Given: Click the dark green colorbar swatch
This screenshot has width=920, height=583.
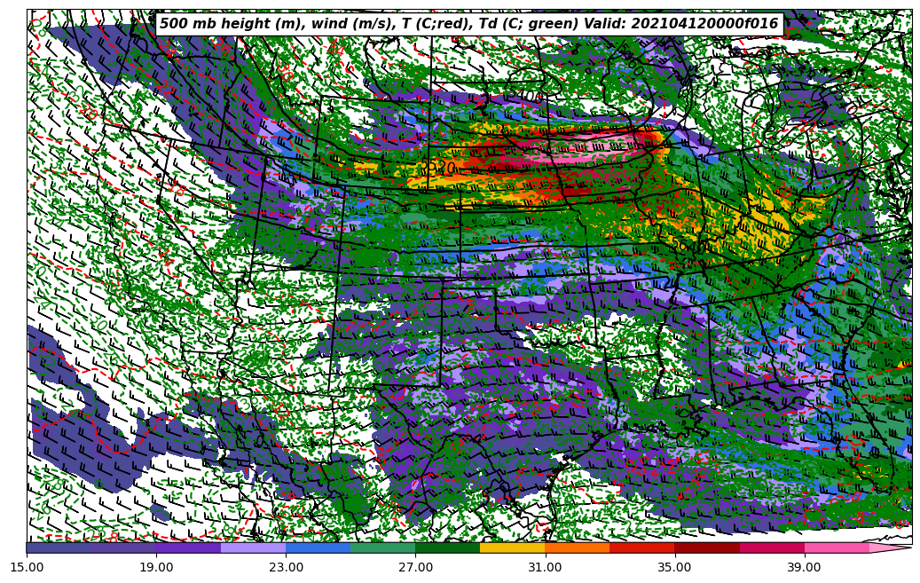Looking at the screenshot, I should click(x=447, y=548).
